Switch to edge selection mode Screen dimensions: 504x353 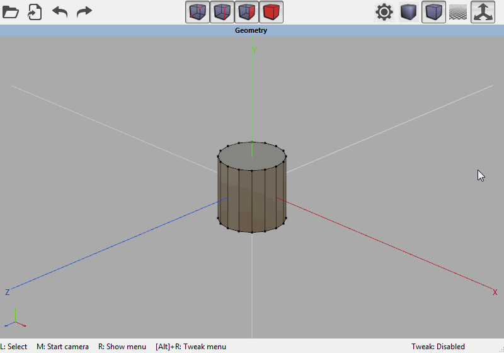click(x=222, y=12)
